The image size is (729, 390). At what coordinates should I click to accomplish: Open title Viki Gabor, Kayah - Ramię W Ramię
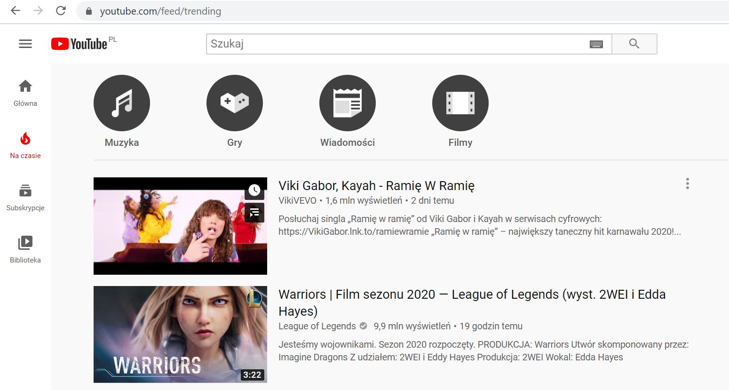376,186
